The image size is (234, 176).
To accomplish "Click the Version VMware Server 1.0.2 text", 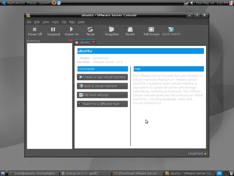I will click(x=100, y=62).
